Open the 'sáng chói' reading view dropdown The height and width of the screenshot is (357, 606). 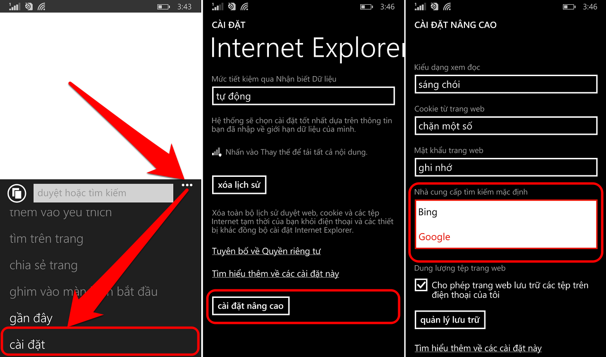(506, 85)
